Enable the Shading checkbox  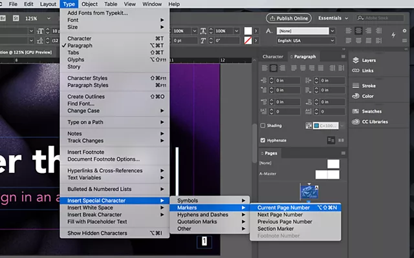(x=263, y=126)
